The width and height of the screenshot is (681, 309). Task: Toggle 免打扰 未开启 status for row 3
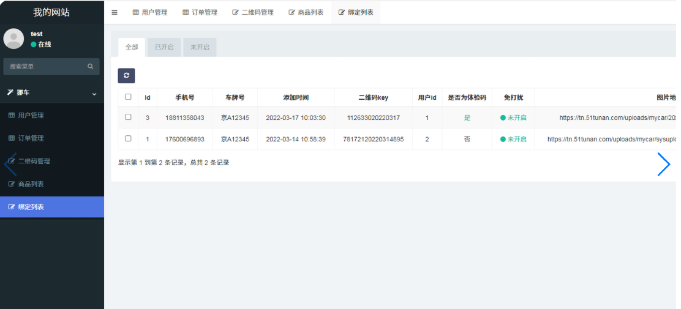click(513, 117)
